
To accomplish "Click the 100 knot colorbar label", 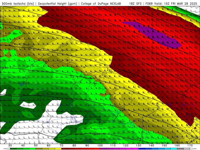I will pos(100,145).
